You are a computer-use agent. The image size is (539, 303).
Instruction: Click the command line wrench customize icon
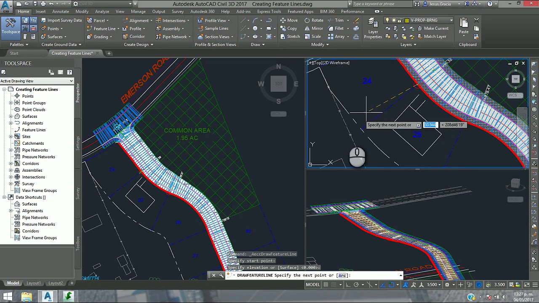221,275
